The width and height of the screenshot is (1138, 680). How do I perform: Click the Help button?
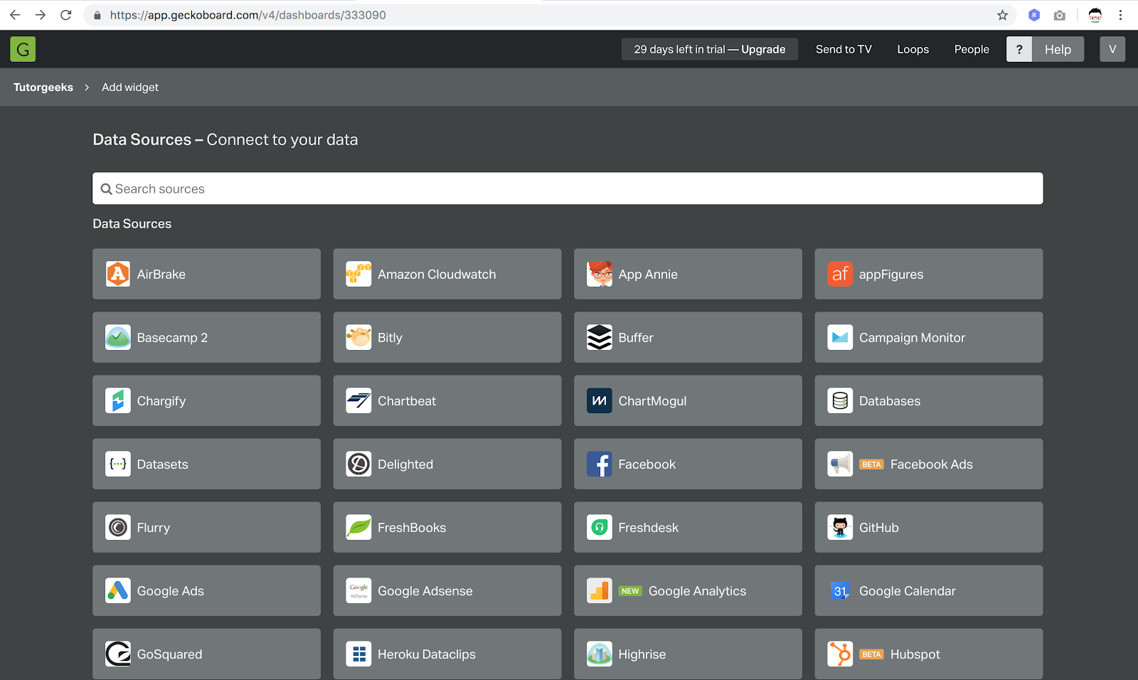[x=1058, y=49]
